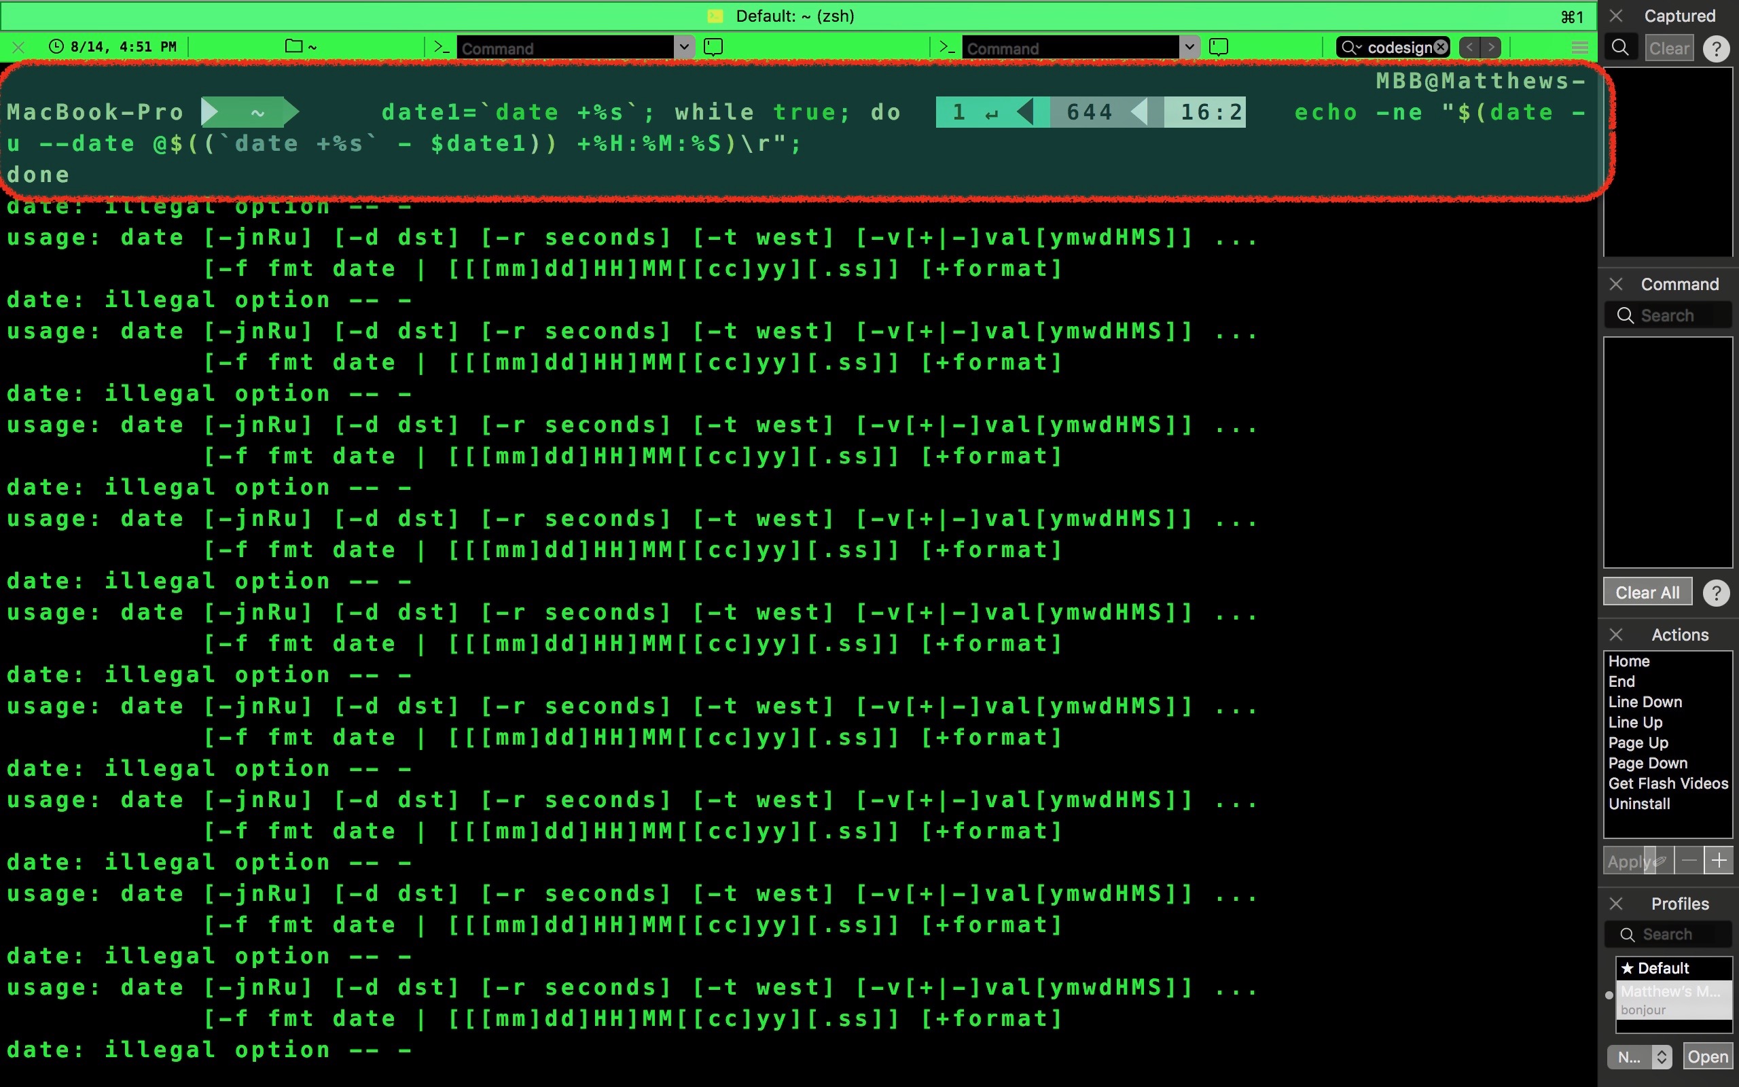This screenshot has height=1087, width=1739.
Task: Expand search options next to codesign
Action: pyautogui.click(x=1352, y=48)
